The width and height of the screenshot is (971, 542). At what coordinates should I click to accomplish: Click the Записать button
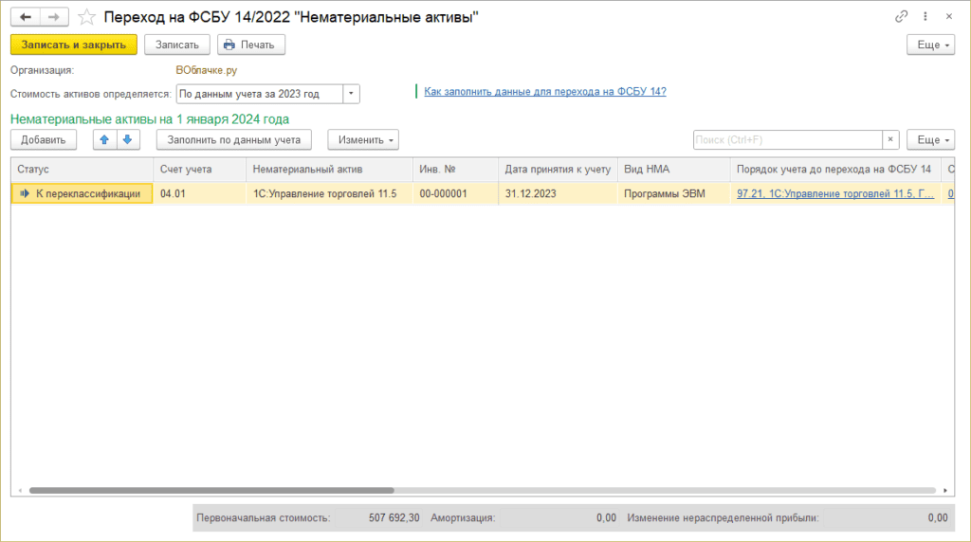[x=177, y=45]
